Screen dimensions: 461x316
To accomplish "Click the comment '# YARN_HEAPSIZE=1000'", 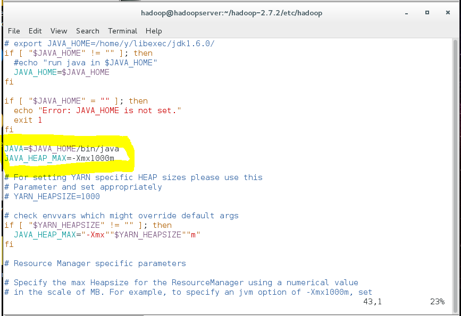I will [52, 197].
